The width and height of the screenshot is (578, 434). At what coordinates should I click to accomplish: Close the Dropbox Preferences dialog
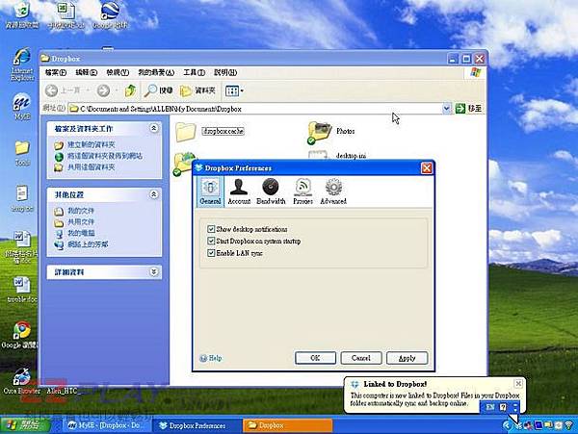coord(427,168)
